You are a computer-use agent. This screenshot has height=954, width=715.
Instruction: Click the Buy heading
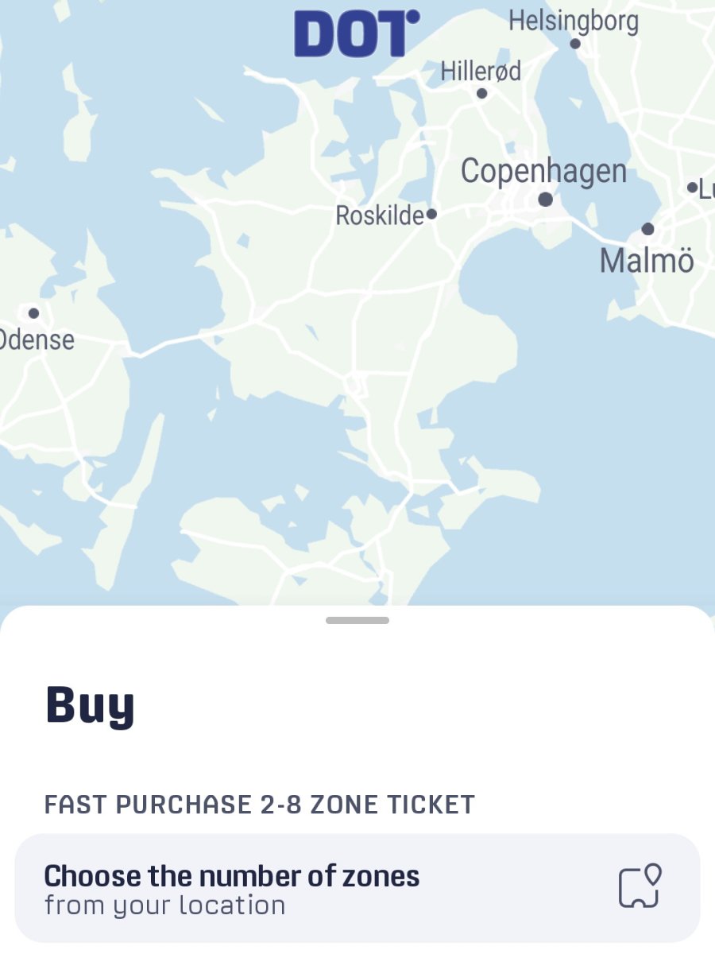[90, 706]
